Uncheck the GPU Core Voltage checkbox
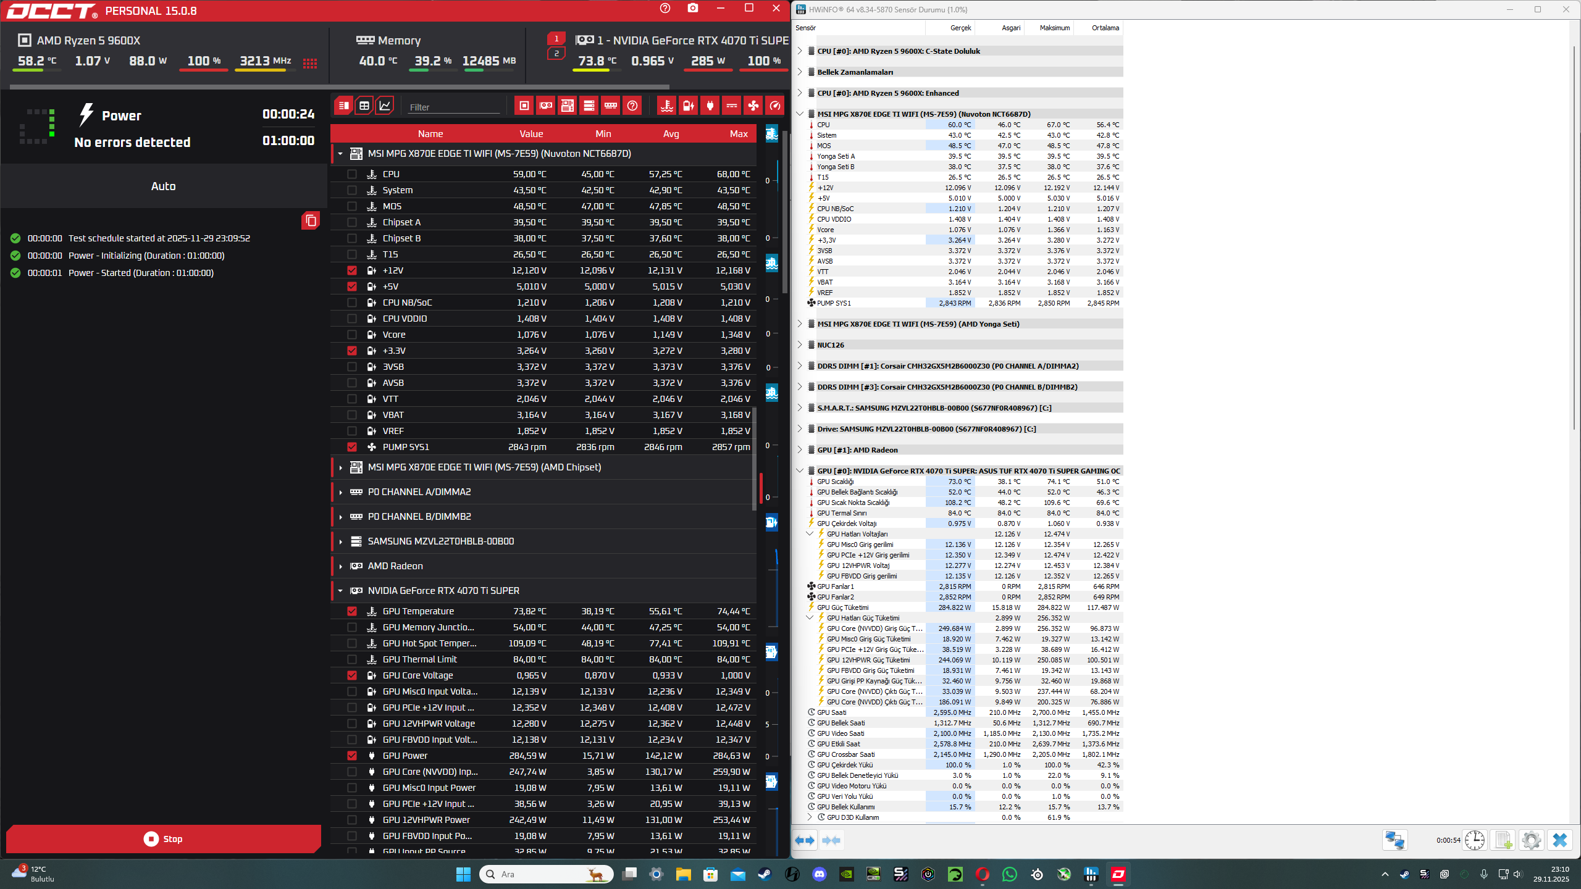Viewport: 1581px width, 889px height. pos(352,675)
